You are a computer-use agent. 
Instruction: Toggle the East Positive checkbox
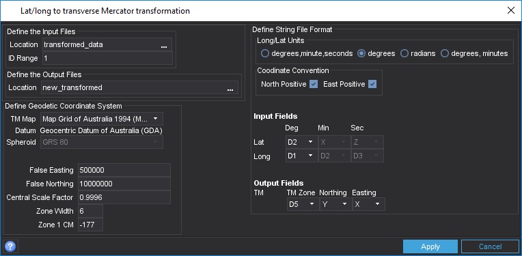(372, 84)
